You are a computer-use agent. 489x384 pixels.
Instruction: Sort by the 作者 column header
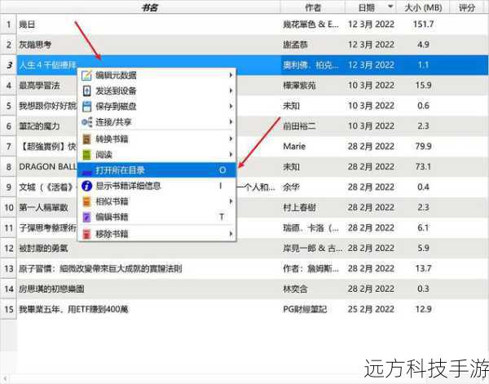pos(313,7)
